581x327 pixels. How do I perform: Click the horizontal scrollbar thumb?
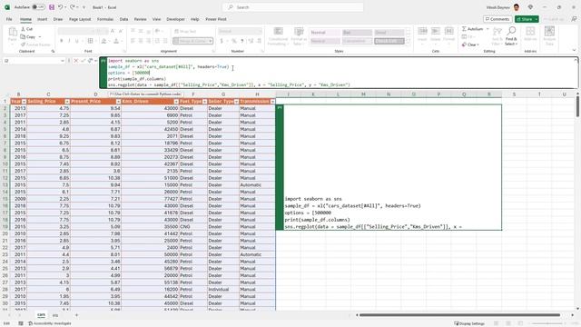(459, 315)
